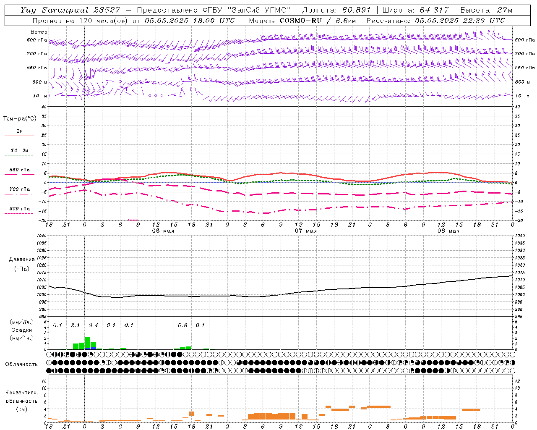Click the forecast start 05.05.2025 18:00 UTC
537x430 pixels.
click(190, 21)
